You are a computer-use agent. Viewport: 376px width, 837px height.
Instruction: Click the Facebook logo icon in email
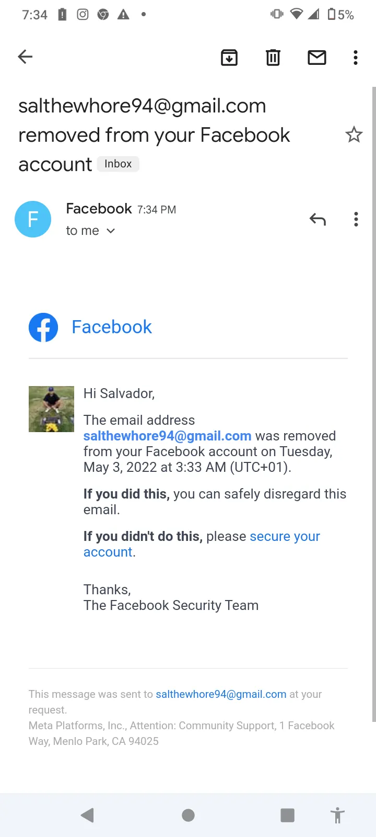[x=43, y=327]
